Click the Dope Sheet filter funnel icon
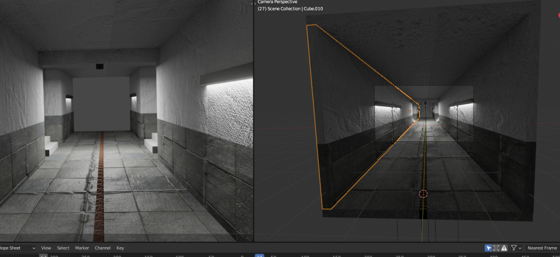This screenshot has height=257, width=560. (514, 248)
